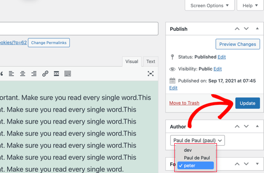Open author select showing Paul de Paul

(197, 140)
